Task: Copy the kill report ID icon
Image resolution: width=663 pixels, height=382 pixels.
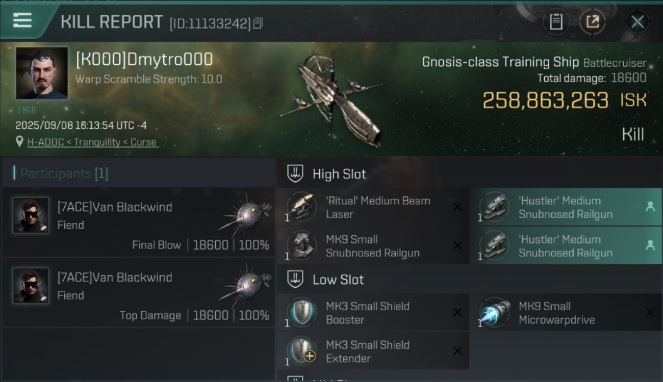Action: [258, 23]
